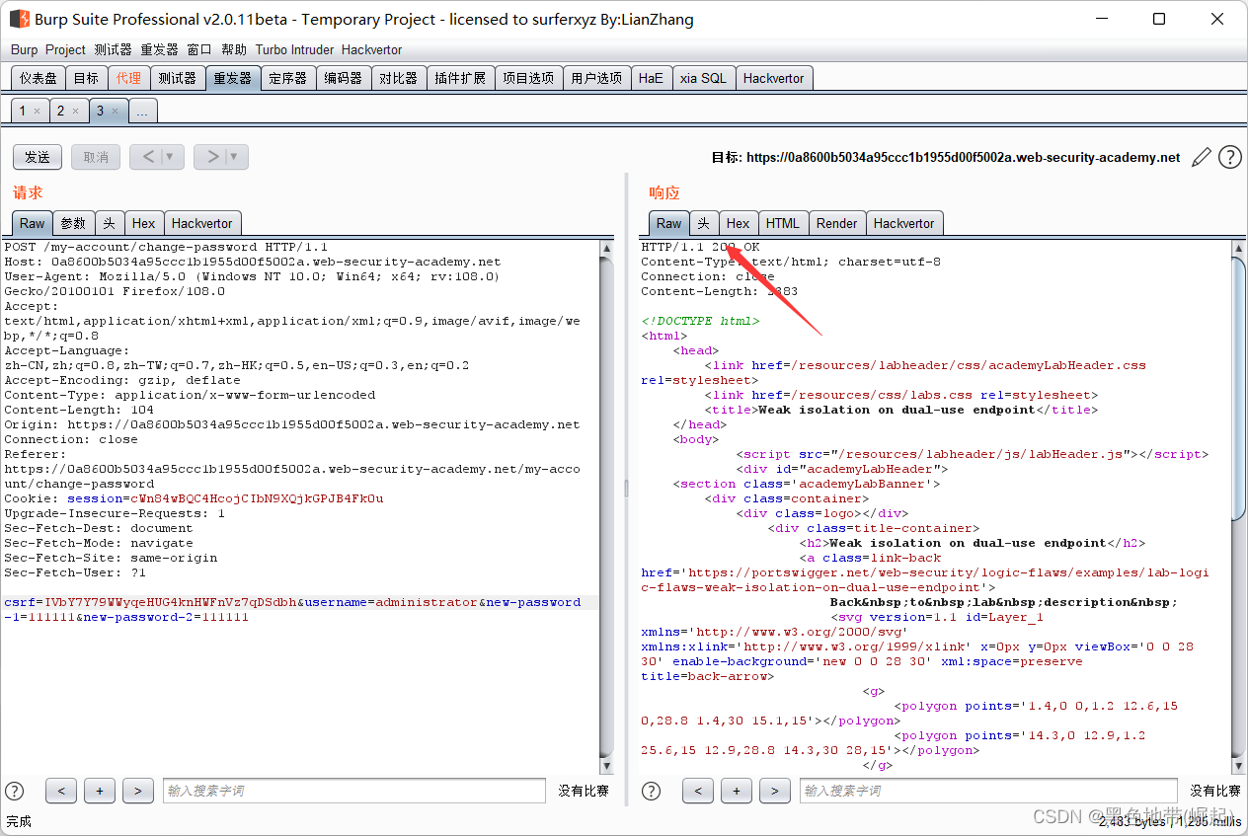Select response Render tab
Image resolution: width=1248 pixels, height=836 pixels.
(x=837, y=223)
